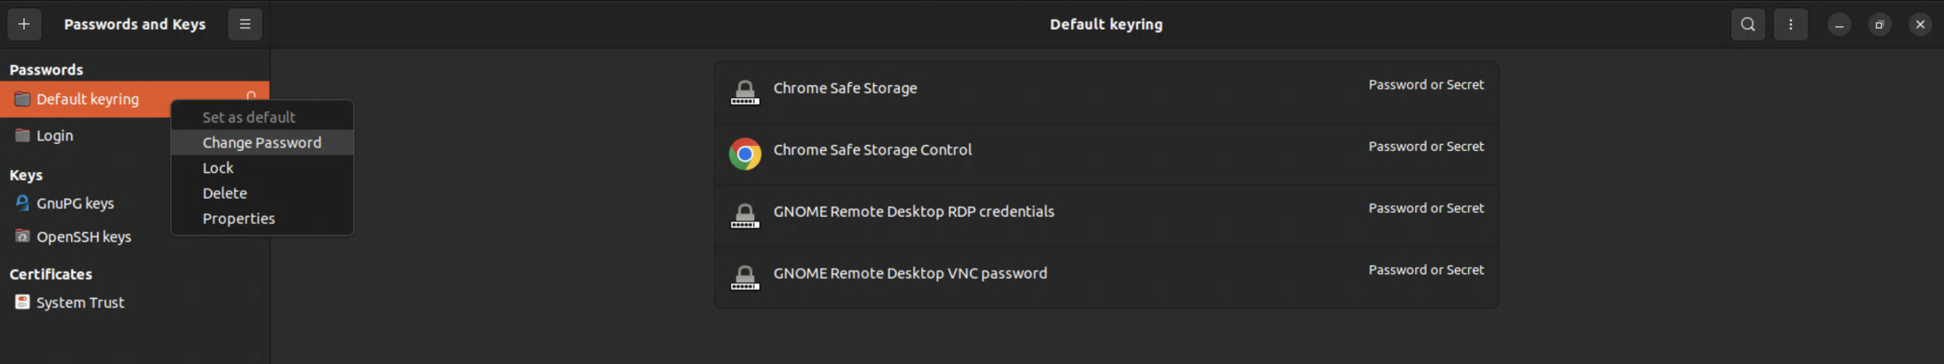1944x364 pixels.
Task: Open the three-dot options menu
Action: tap(1790, 24)
